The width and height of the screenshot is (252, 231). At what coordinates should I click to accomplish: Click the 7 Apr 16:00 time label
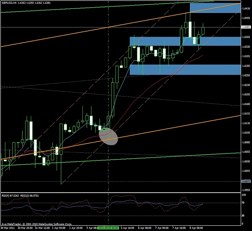click(179, 228)
